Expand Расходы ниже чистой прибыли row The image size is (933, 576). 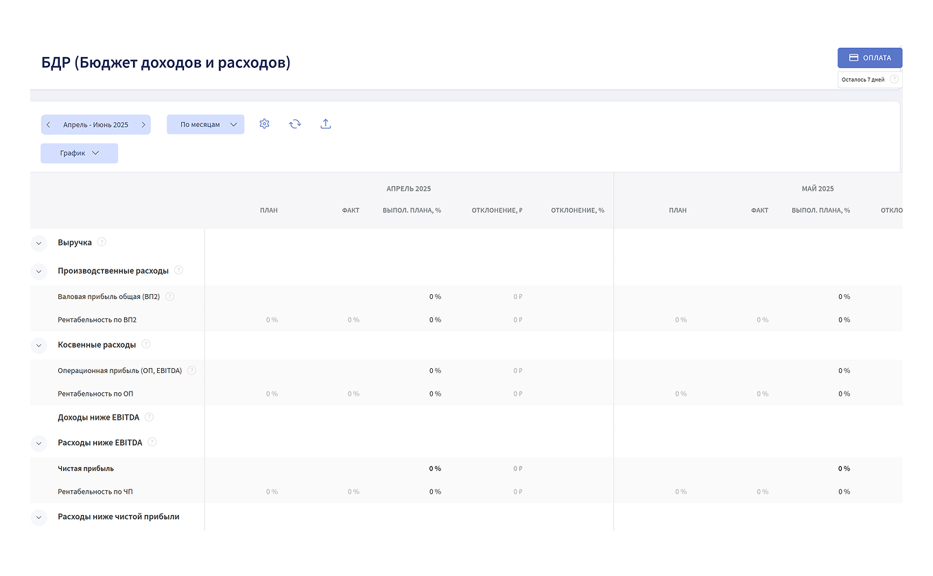[38, 518]
